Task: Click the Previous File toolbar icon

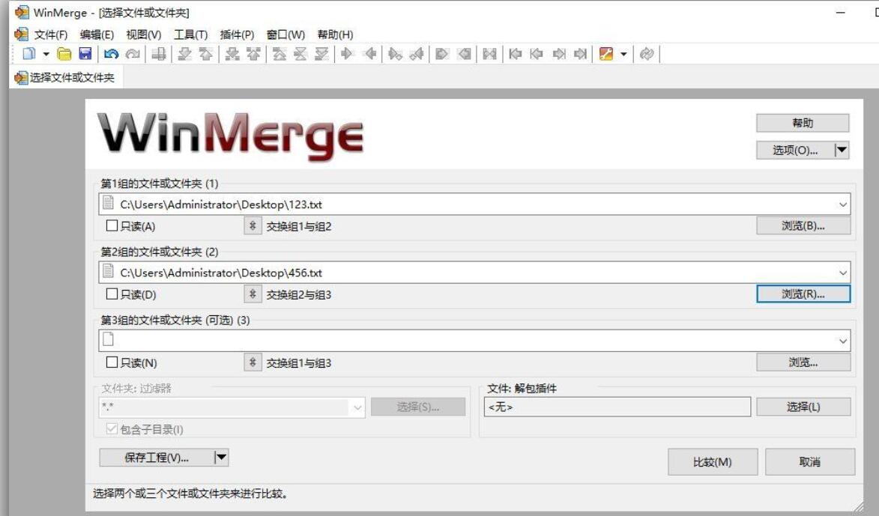Action: (537, 54)
